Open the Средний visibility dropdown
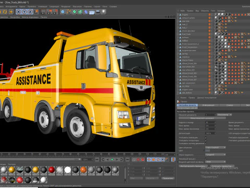This screenshot has height=188, width=250. coord(216,155)
